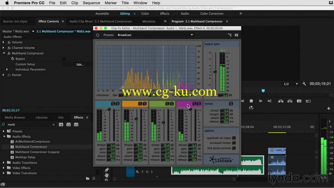
Task: Expand the Channel Volume effect properties
Action: coord(3,48)
